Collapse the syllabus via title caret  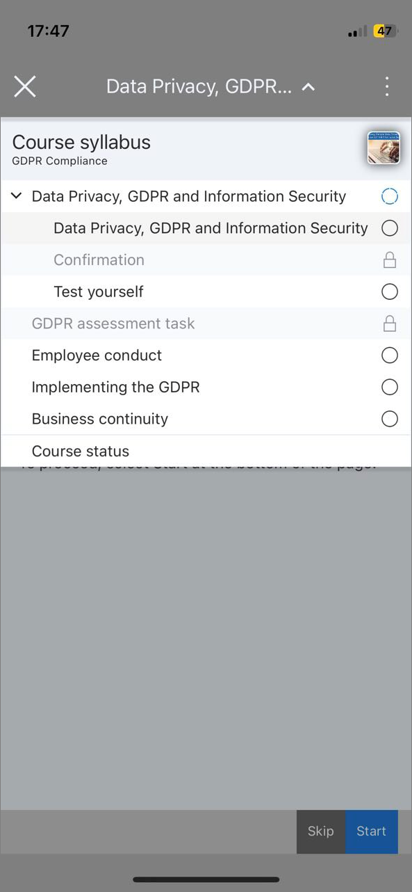point(308,87)
